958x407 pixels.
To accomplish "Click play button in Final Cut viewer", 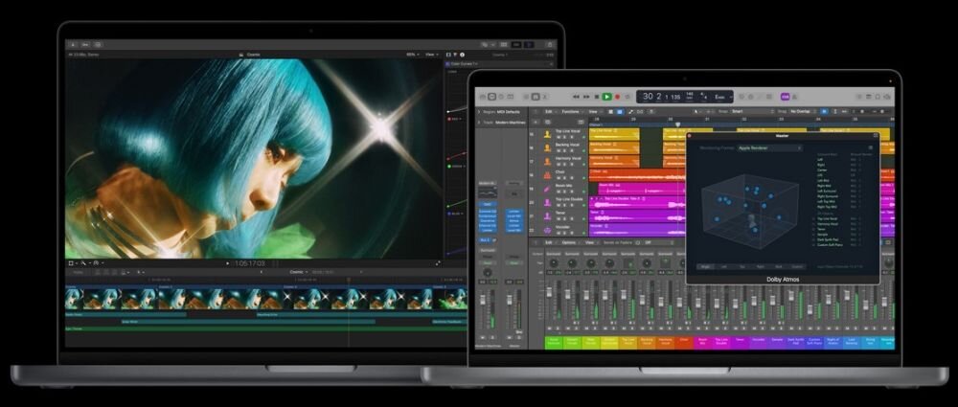I will [x=227, y=262].
